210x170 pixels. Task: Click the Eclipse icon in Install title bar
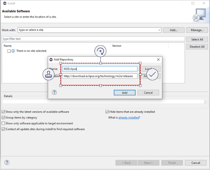click(x=5, y=3)
